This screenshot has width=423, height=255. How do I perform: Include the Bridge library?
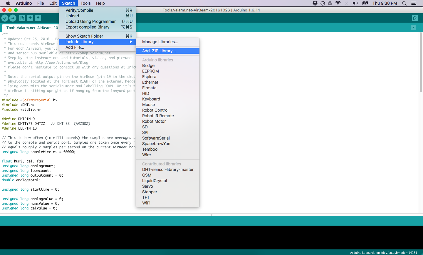[168, 66]
